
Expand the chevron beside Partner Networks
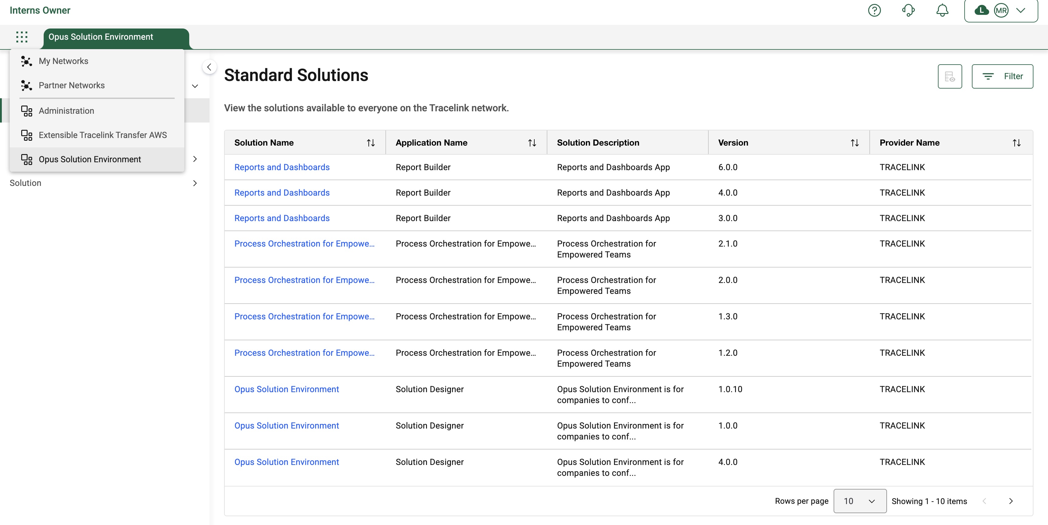click(x=195, y=86)
